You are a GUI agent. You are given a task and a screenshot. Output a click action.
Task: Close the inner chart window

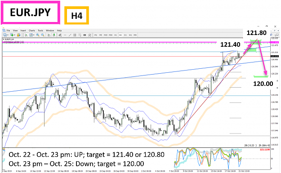278,31
